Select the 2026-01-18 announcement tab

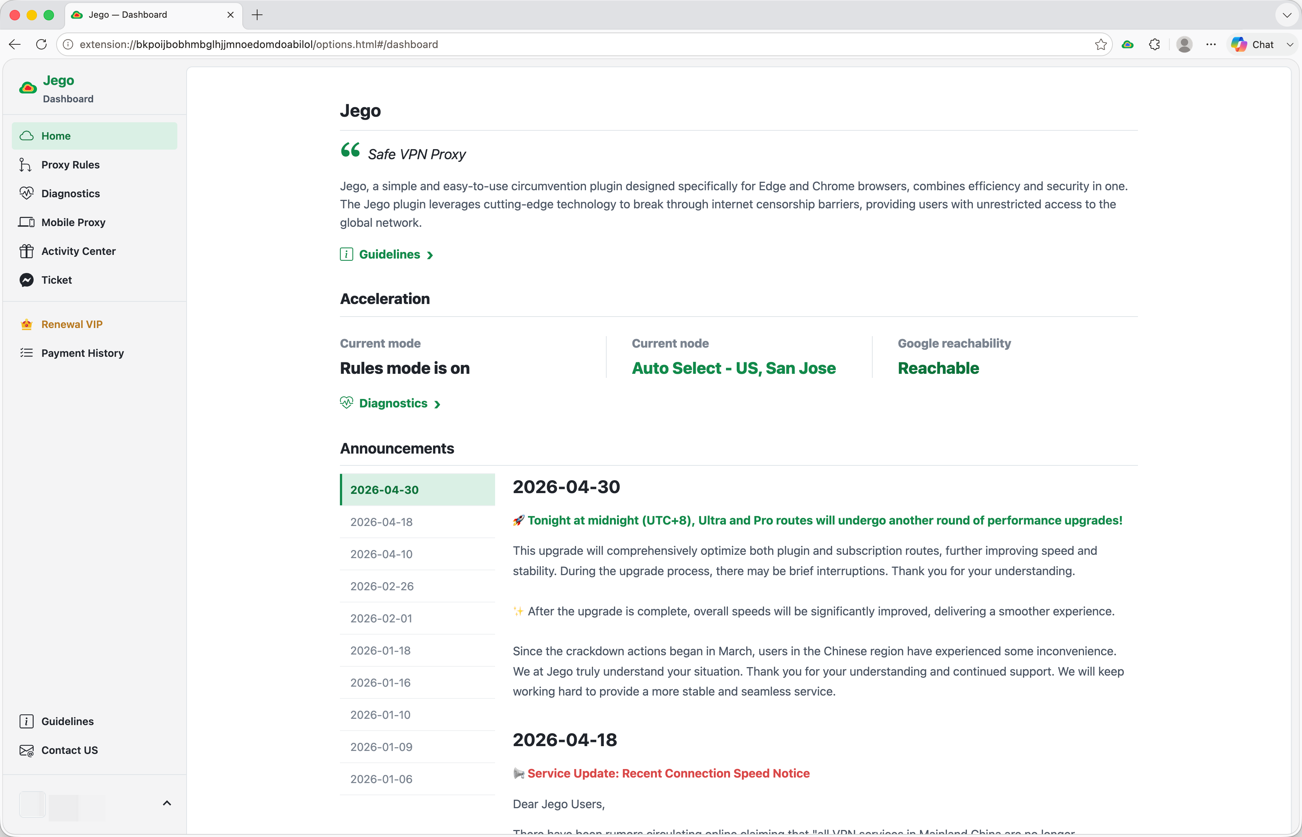(x=417, y=650)
